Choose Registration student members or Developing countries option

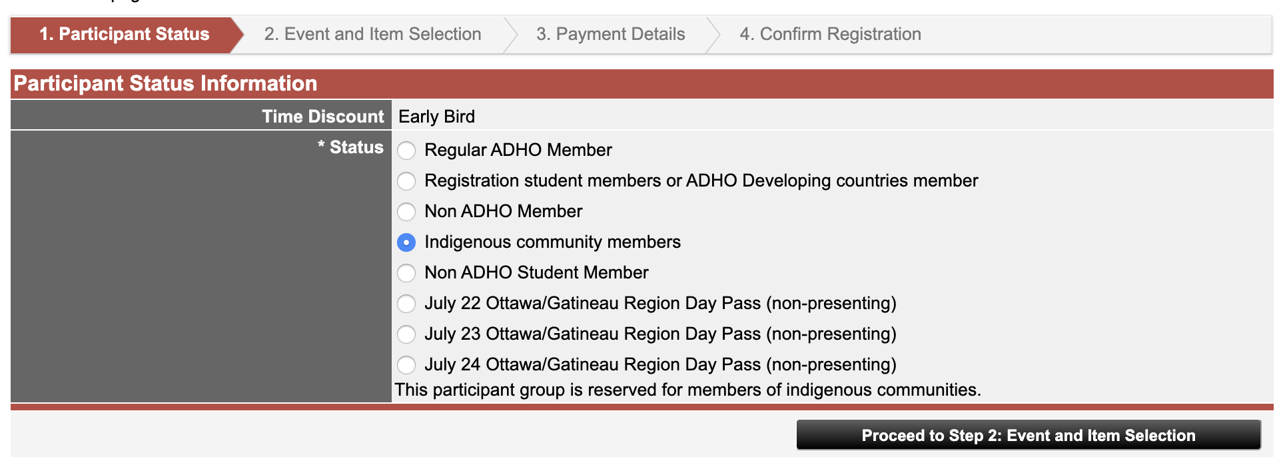406,181
